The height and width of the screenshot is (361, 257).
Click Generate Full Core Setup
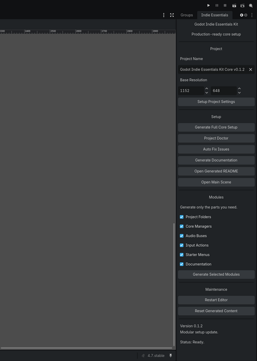point(216,127)
